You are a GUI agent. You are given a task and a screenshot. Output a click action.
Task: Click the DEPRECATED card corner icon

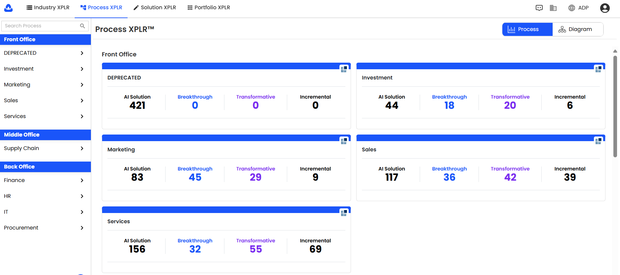pos(344,69)
